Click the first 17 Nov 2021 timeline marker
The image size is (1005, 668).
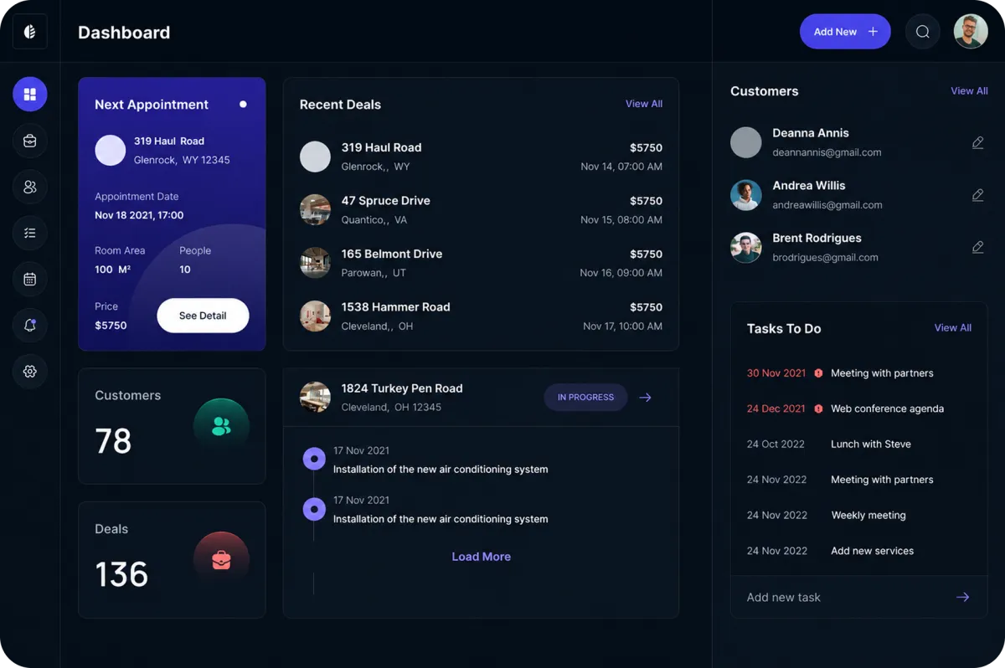tap(314, 459)
